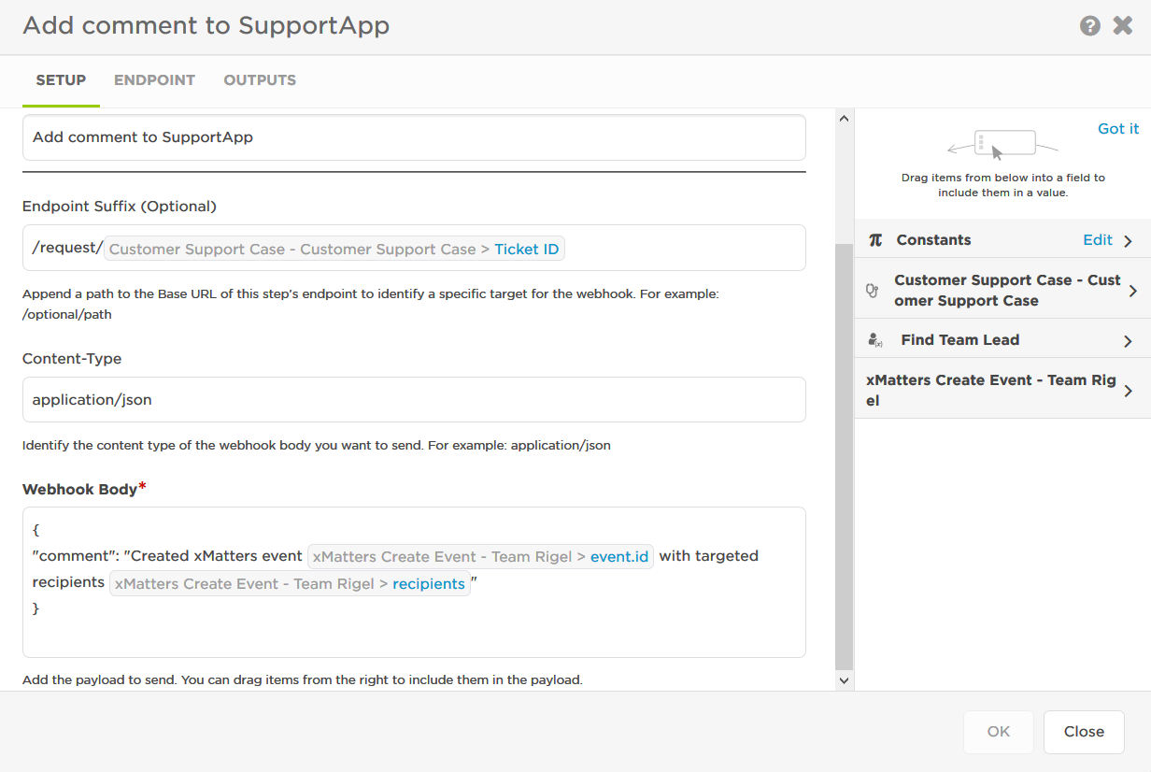This screenshot has height=772, width=1151.
Task: Click the drag-and-drop hint illustration
Action: coord(1002,146)
